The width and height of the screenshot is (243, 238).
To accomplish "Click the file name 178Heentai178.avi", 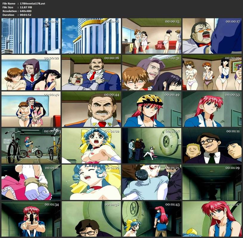I will tap(32, 3).
